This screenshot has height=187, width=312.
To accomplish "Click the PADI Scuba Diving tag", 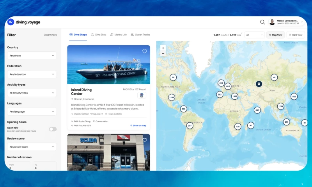I will pos(81,121).
